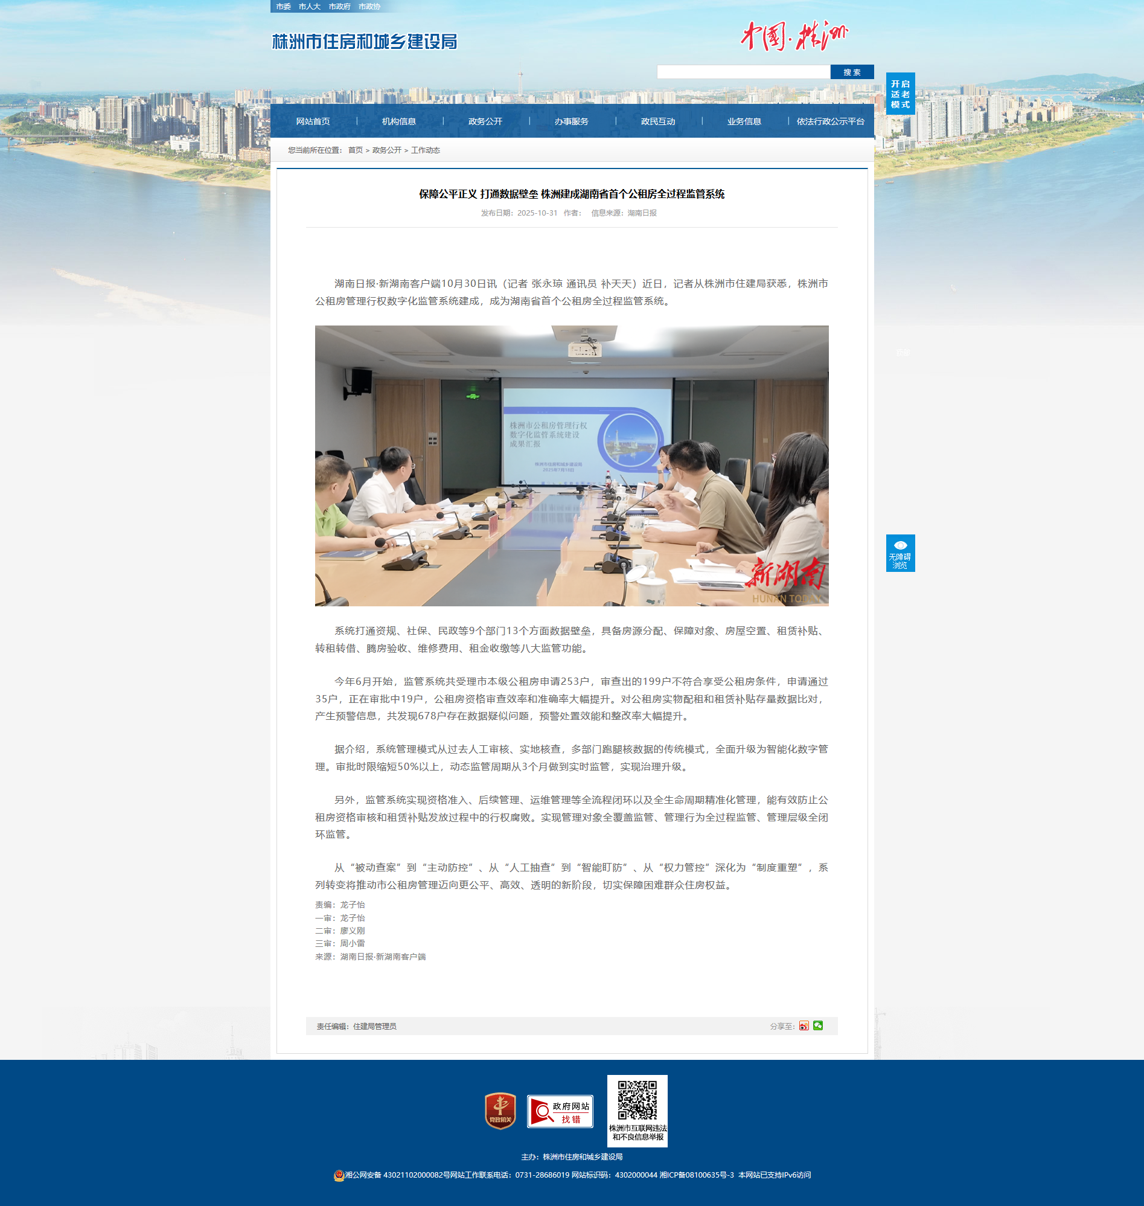Image resolution: width=1144 pixels, height=1206 pixels.
Task: Click the 湘ICP备08100635号-3 footer link
Action: coord(697,1175)
